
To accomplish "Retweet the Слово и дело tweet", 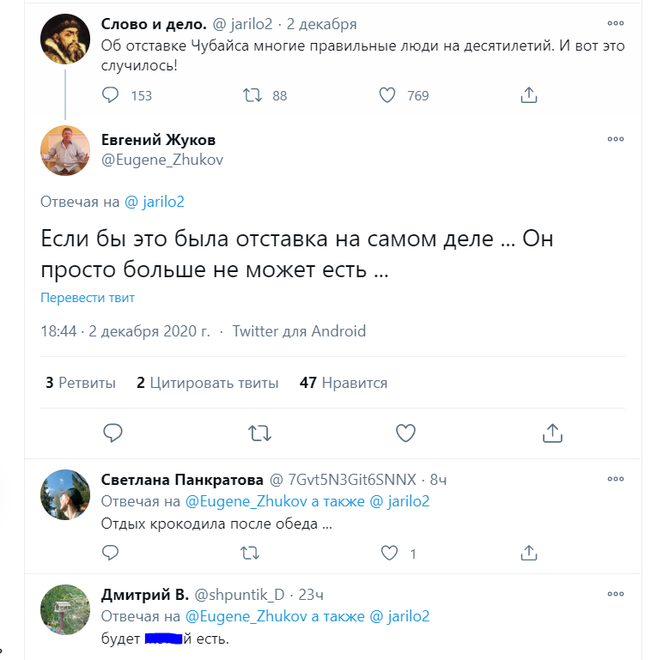I will (253, 95).
